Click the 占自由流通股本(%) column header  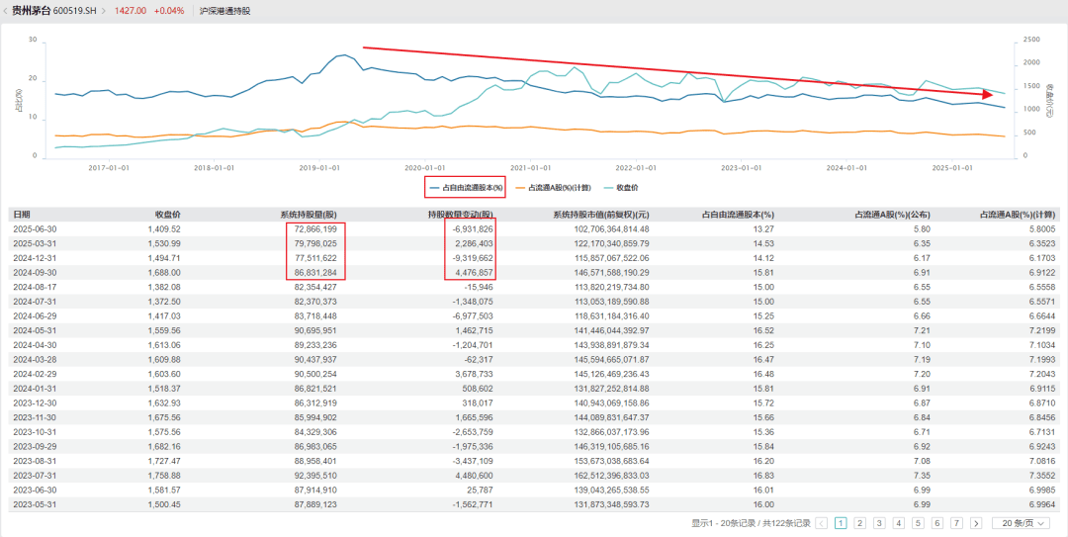(x=738, y=214)
